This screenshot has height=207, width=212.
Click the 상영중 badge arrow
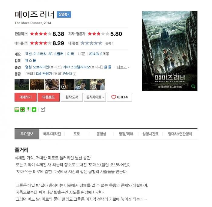point(64,14)
